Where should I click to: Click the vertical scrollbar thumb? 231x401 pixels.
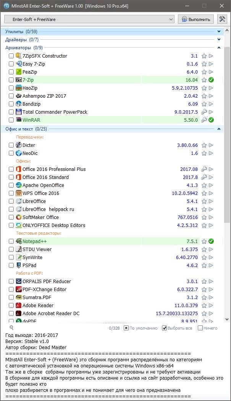[x=227, y=134]
